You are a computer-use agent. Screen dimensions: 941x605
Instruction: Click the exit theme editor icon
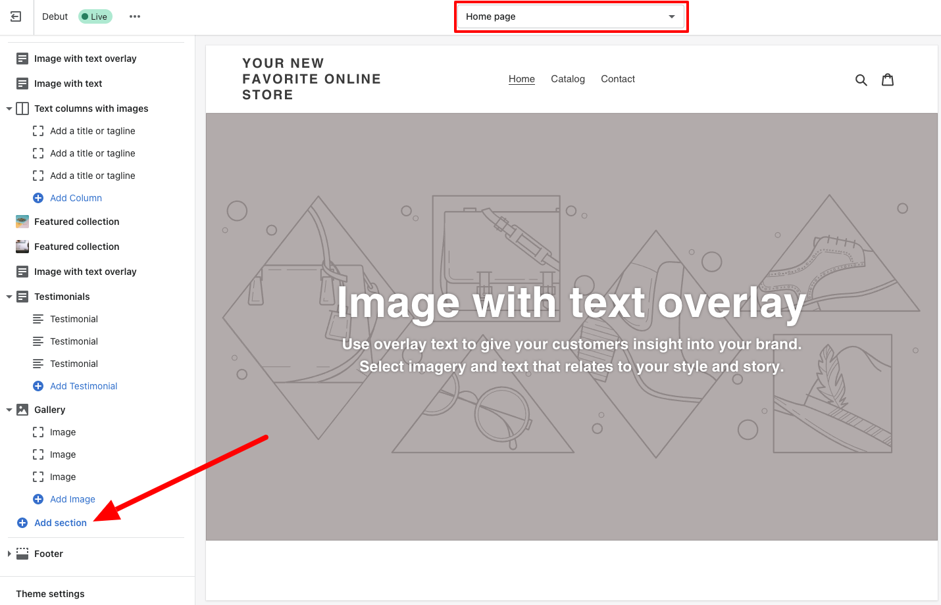[16, 16]
